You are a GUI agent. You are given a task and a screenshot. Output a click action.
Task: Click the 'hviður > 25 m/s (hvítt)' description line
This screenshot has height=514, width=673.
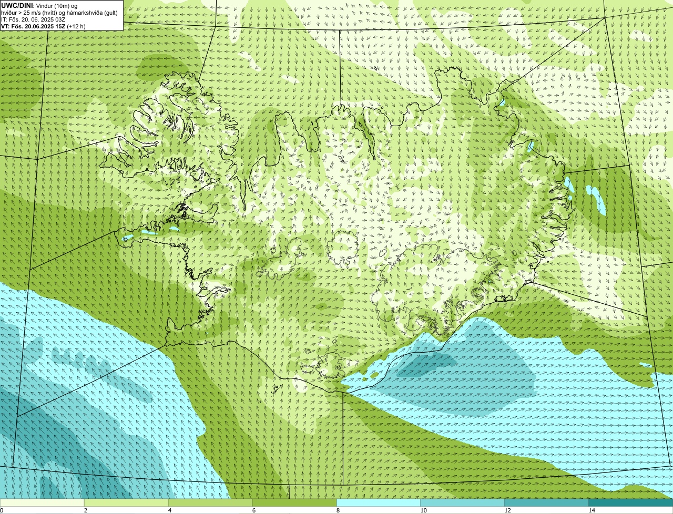59,12
